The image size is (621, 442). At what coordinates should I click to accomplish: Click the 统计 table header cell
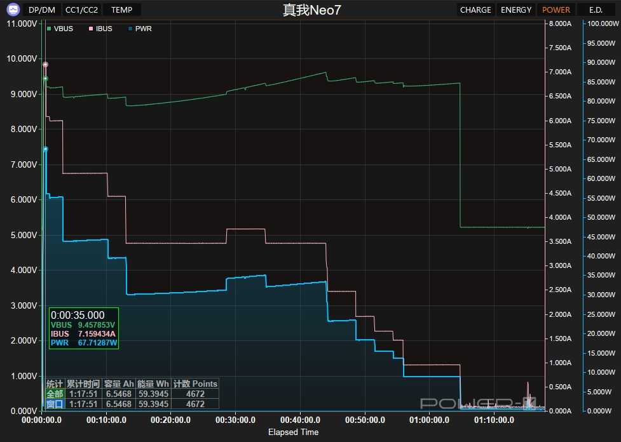click(x=55, y=384)
